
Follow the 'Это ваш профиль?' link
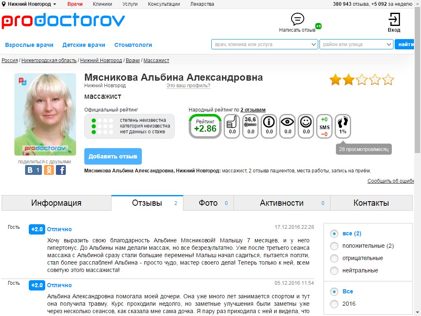(188, 86)
